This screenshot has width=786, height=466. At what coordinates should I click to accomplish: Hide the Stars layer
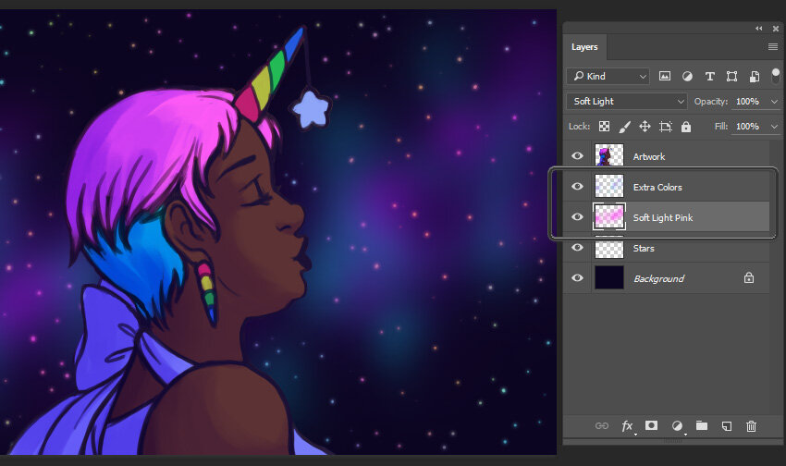click(x=577, y=248)
